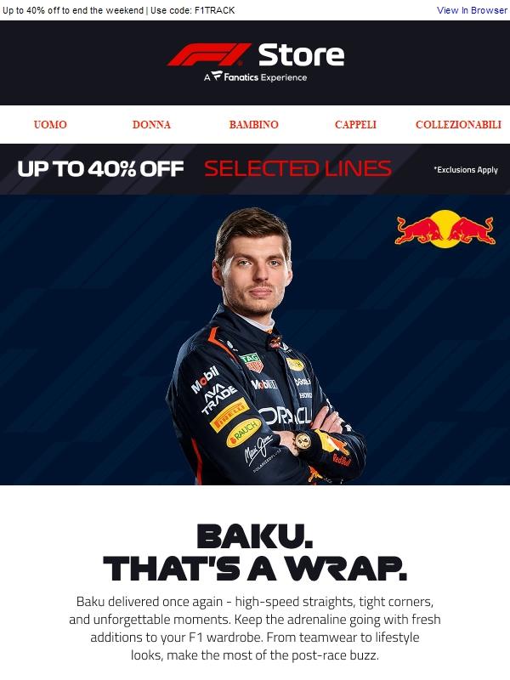The height and width of the screenshot is (680, 510).
Task: Click the F1 logo in header
Action: 209,54
